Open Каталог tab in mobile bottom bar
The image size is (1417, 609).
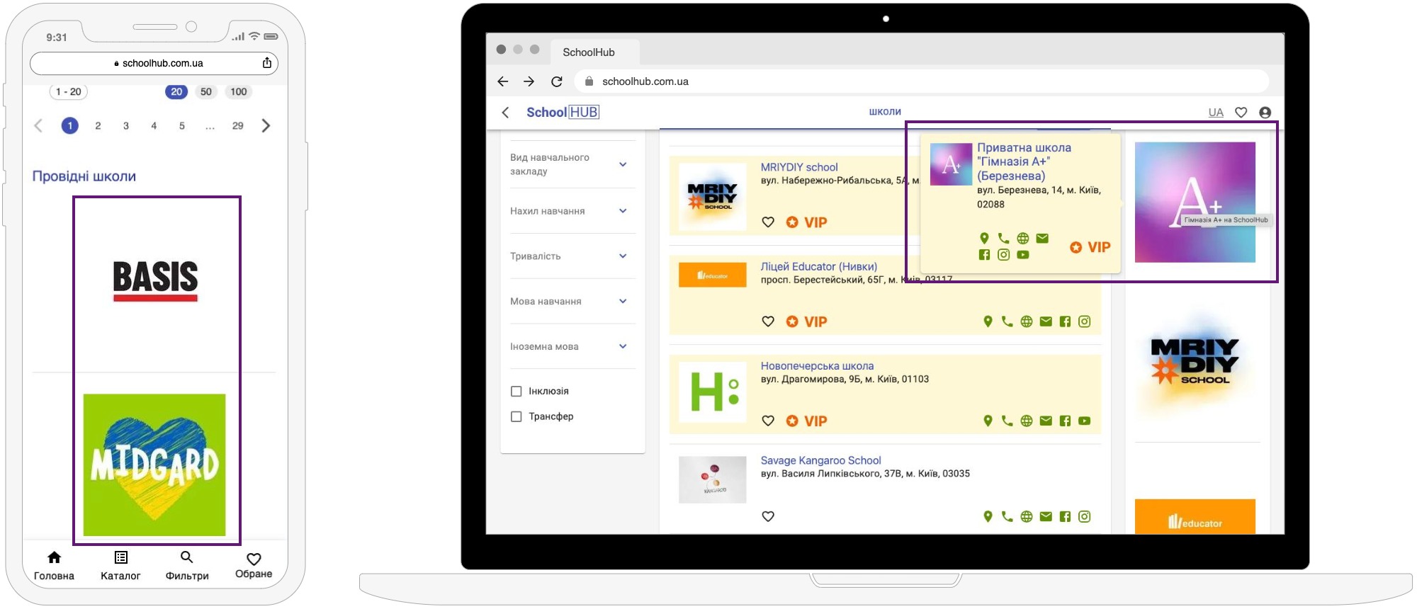(x=120, y=565)
